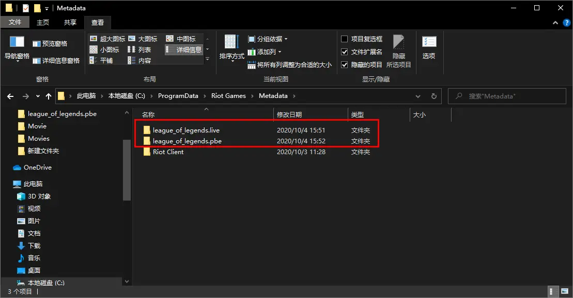The width and height of the screenshot is (573, 298).
Task: Switch to the View (查看) tab
Action: (x=98, y=23)
